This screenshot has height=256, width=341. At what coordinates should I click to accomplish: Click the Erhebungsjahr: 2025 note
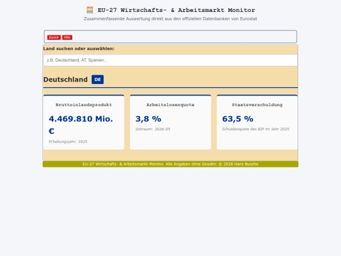click(68, 142)
